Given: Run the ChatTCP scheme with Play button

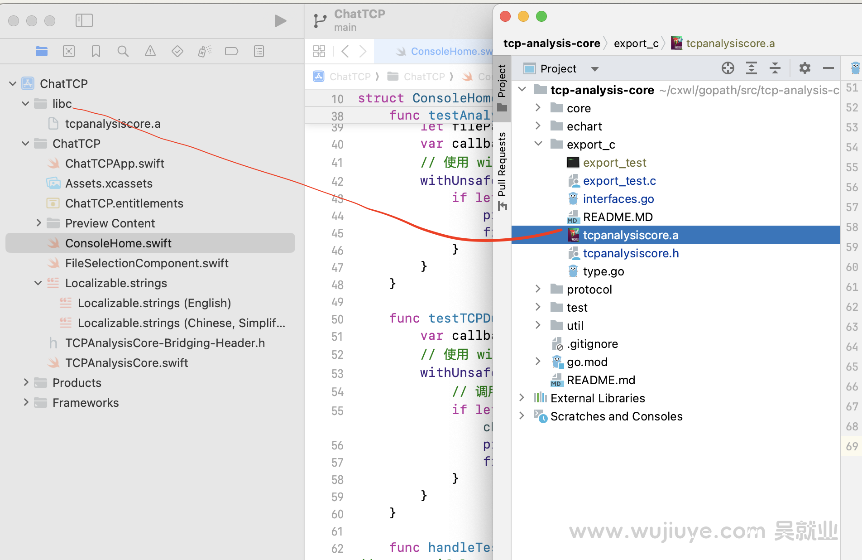Looking at the screenshot, I should coord(280,20).
